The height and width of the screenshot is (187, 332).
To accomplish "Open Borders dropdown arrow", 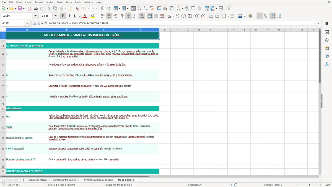I will coord(228,16).
